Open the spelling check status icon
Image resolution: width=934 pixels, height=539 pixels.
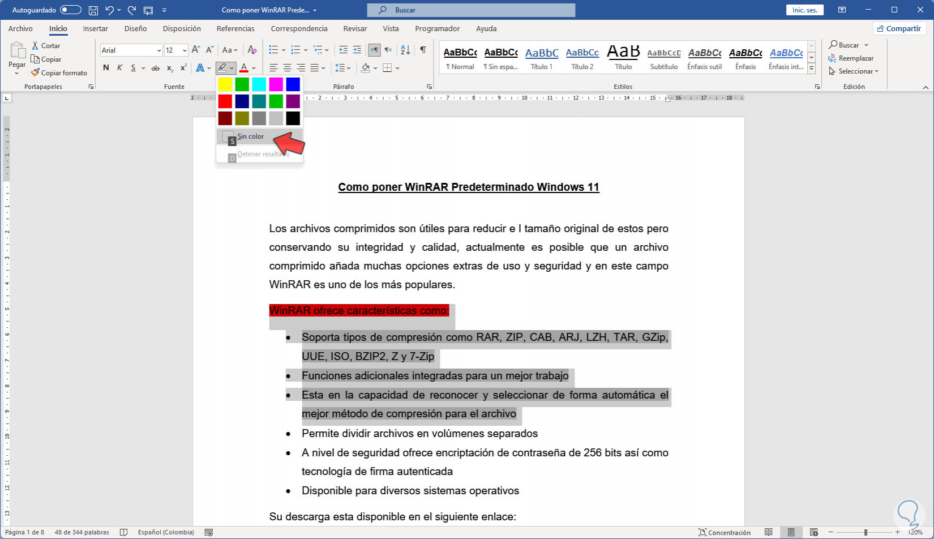[124, 532]
